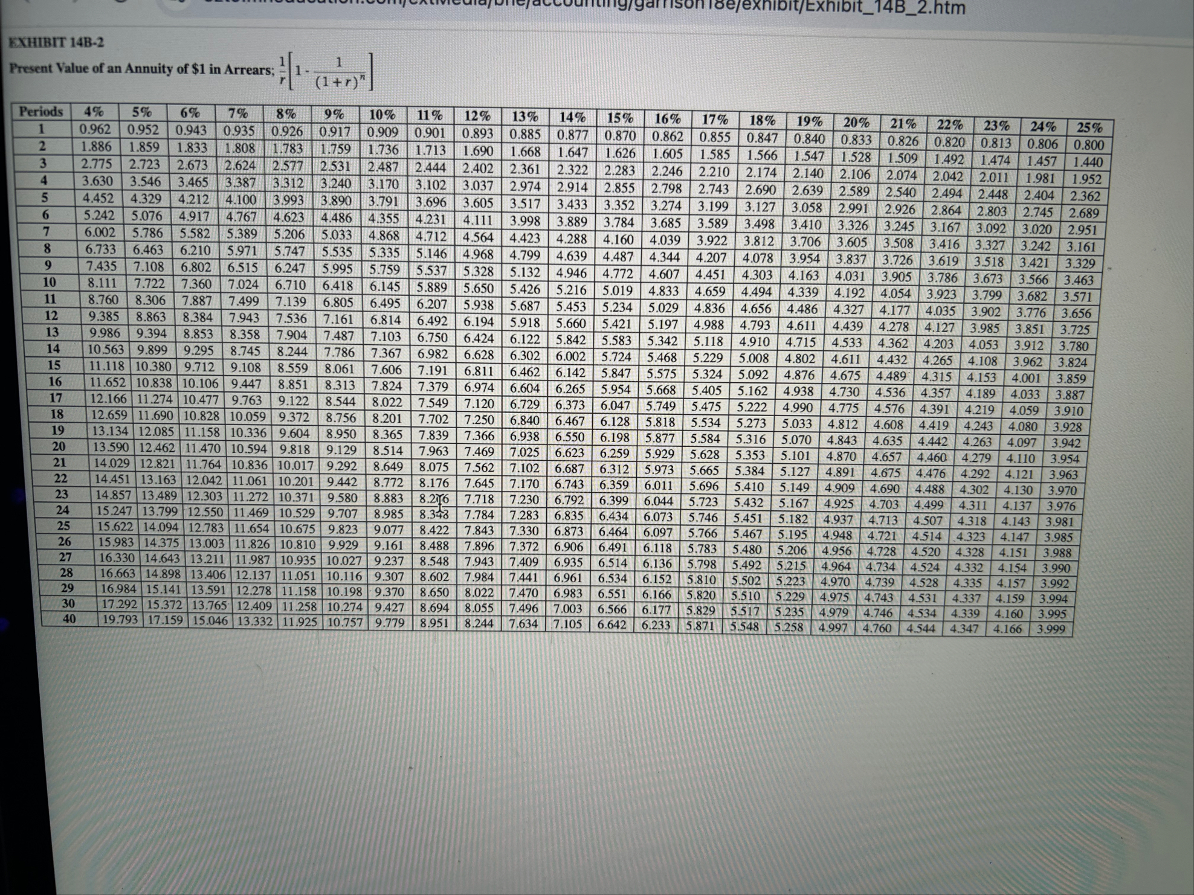Click the period 40 row label
The width and height of the screenshot is (1194, 895).
pos(69,618)
